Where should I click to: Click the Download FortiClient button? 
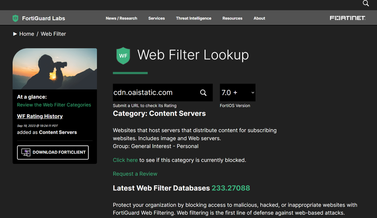click(x=53, y=152)
